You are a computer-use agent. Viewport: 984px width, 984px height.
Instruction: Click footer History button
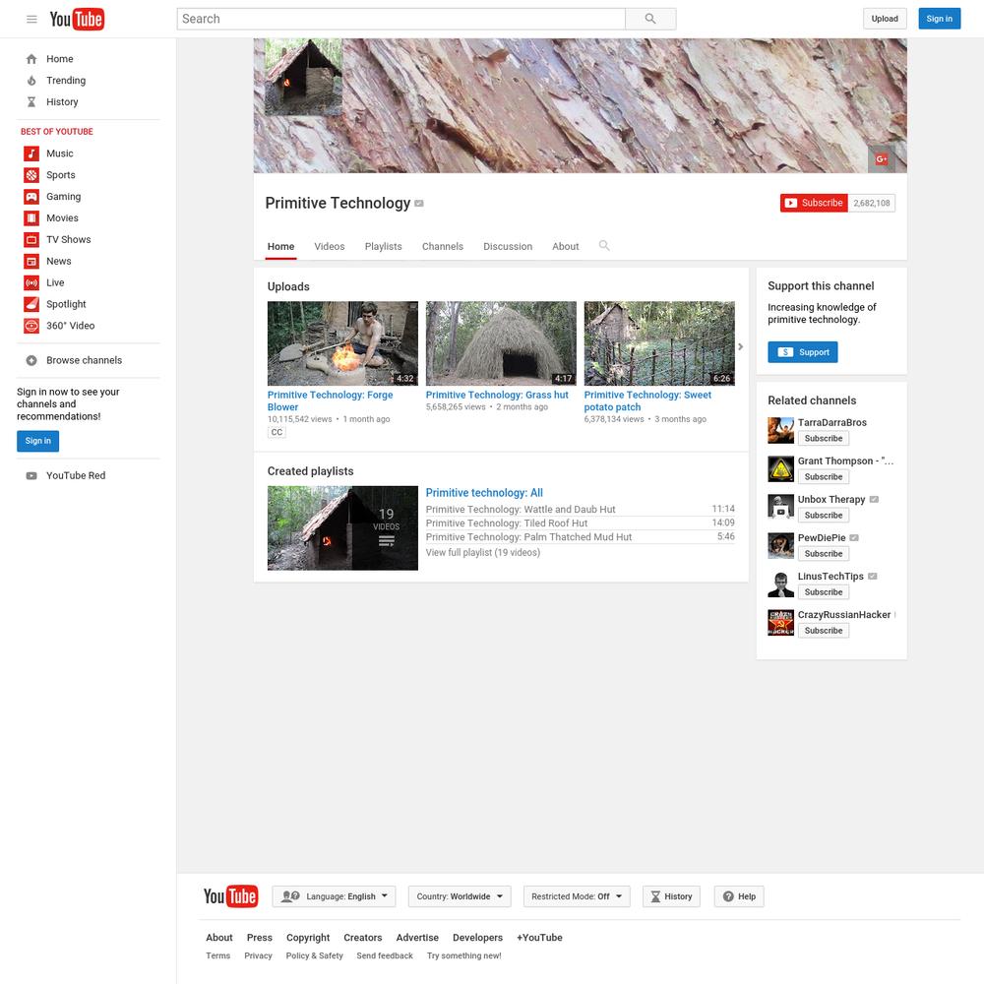pos(671,896)
